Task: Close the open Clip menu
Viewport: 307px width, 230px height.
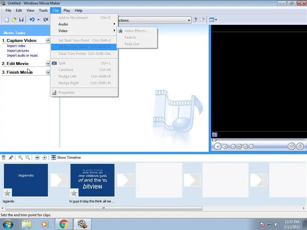Action: pos(55,10)
